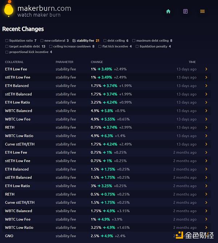Click chevron on Curve stETH/ETH 4.24% row
The width and height of the screenshot is (218, 243).
(x=206, y=144)
